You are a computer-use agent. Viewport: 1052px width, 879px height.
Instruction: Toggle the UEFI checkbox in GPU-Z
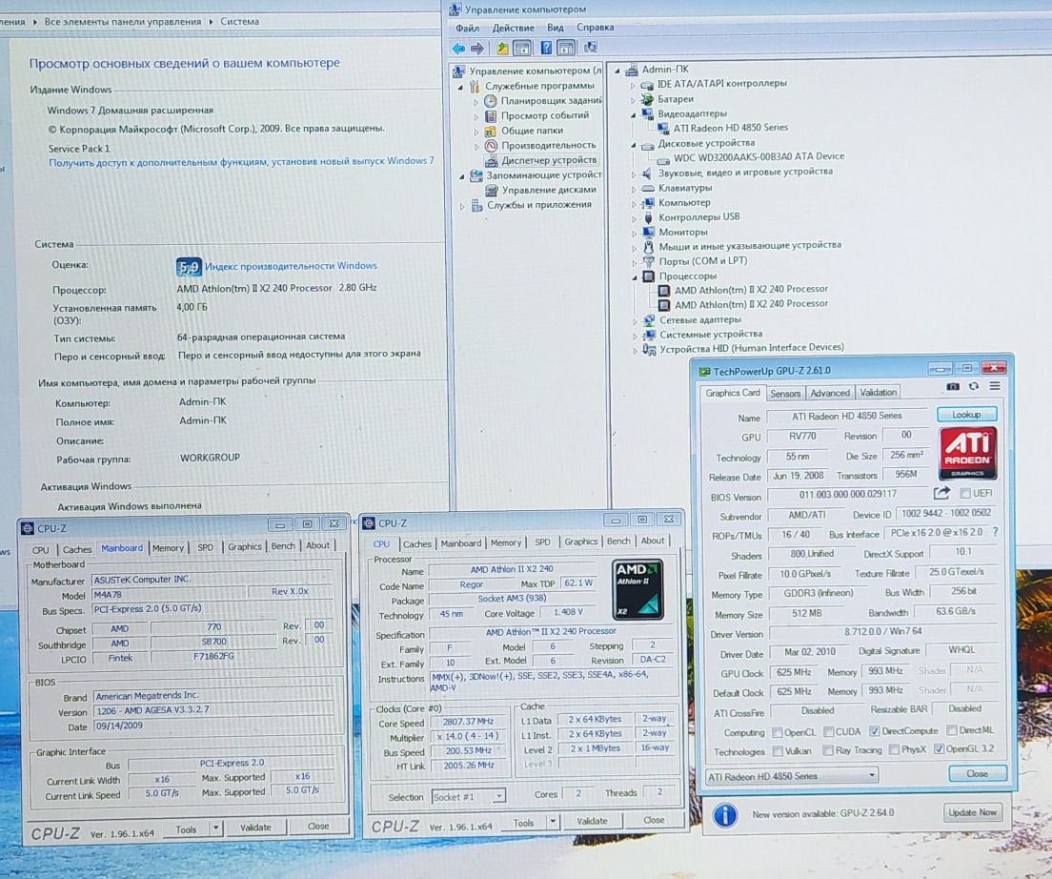(964, 493)
